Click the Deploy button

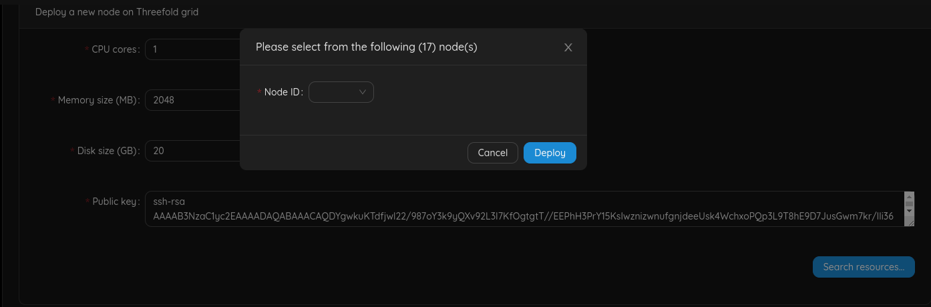pyautogui.click(x=550, y=153)
